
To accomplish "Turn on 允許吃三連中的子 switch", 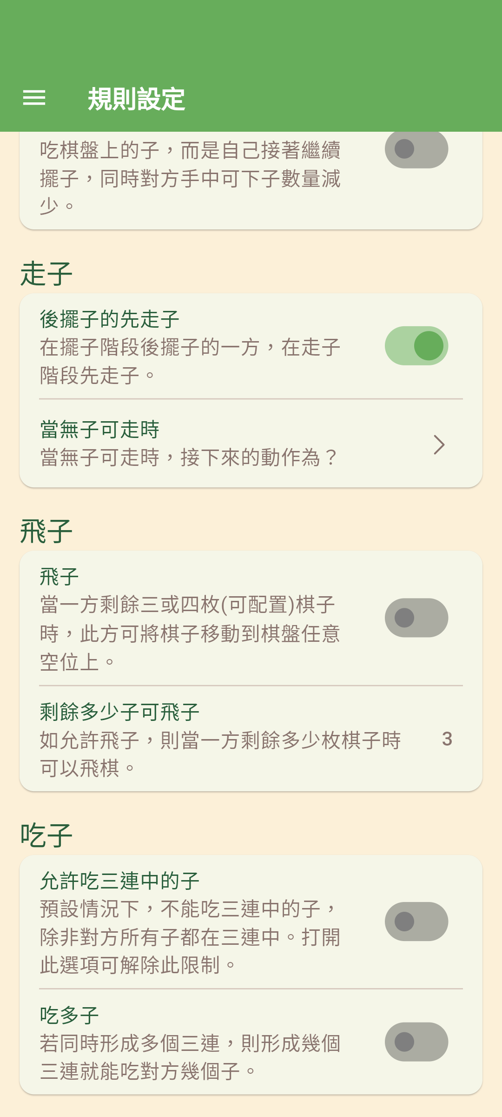I will click(x=416, y=922).
